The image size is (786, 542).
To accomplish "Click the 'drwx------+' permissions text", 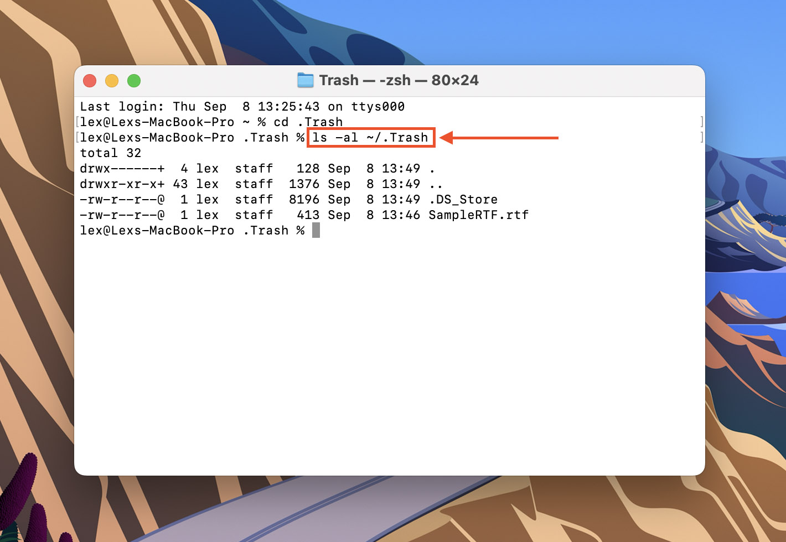I will tap(122, 168).
